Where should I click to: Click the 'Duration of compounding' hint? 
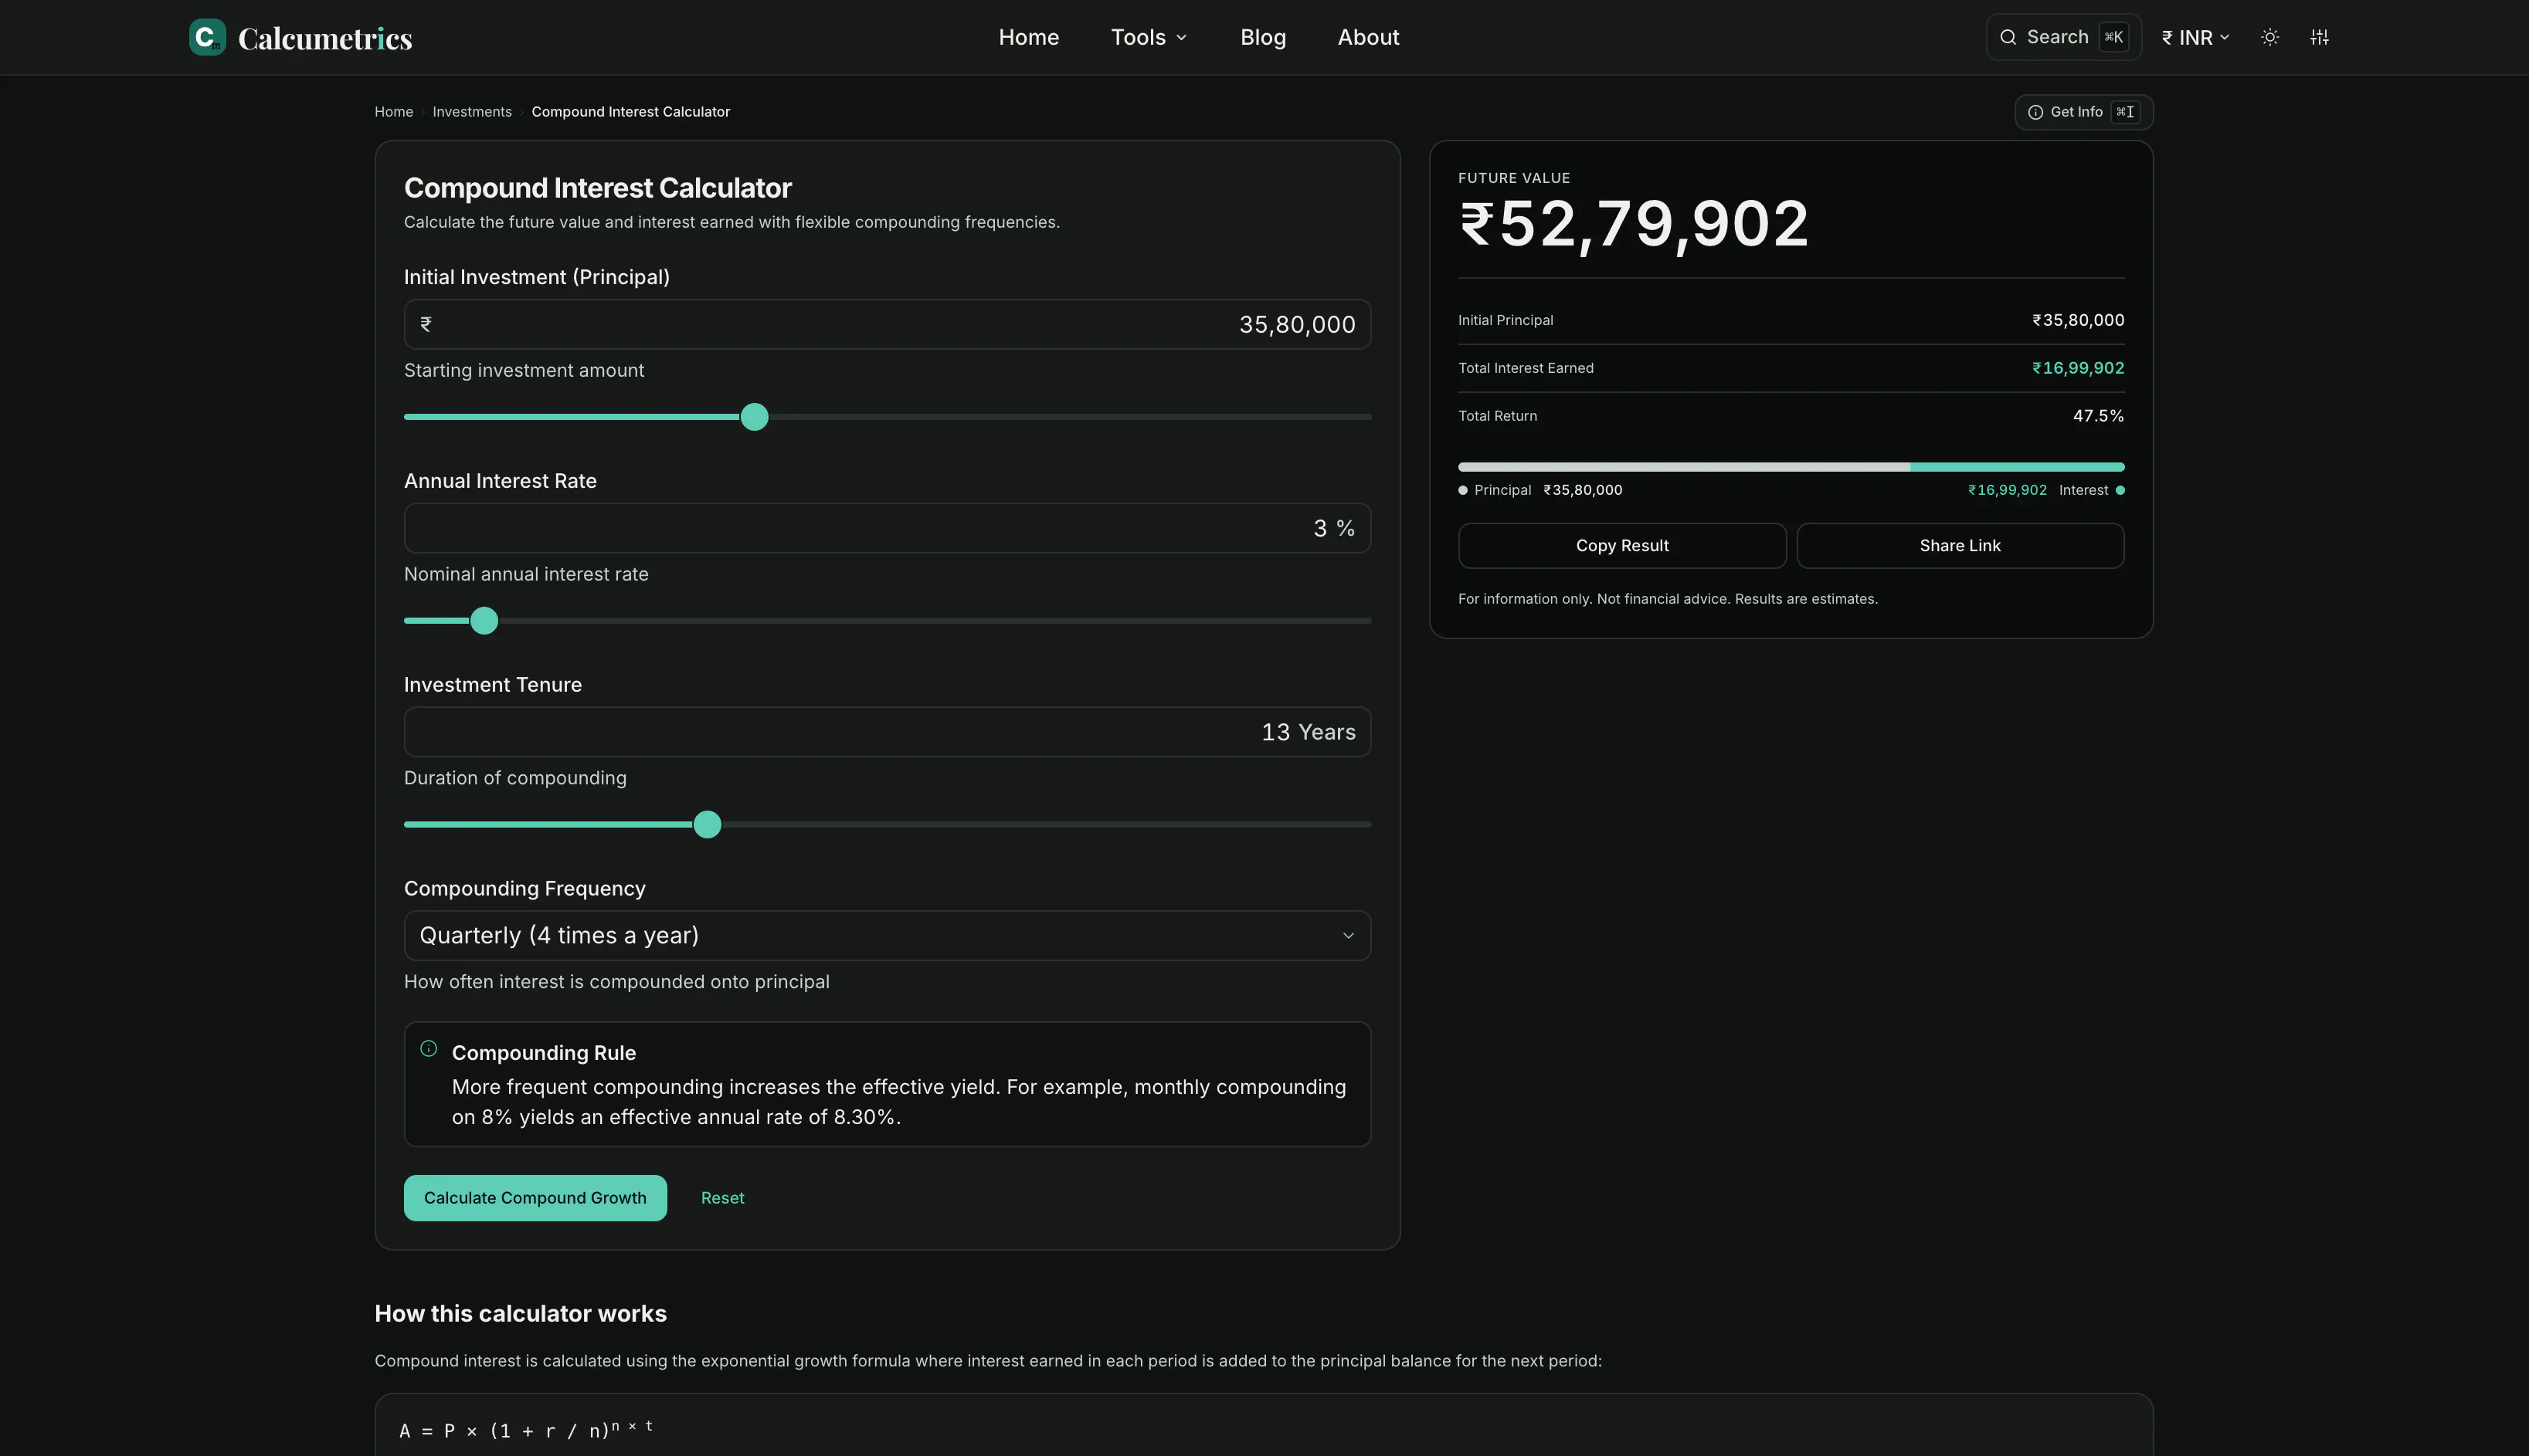tap(515, 778)
